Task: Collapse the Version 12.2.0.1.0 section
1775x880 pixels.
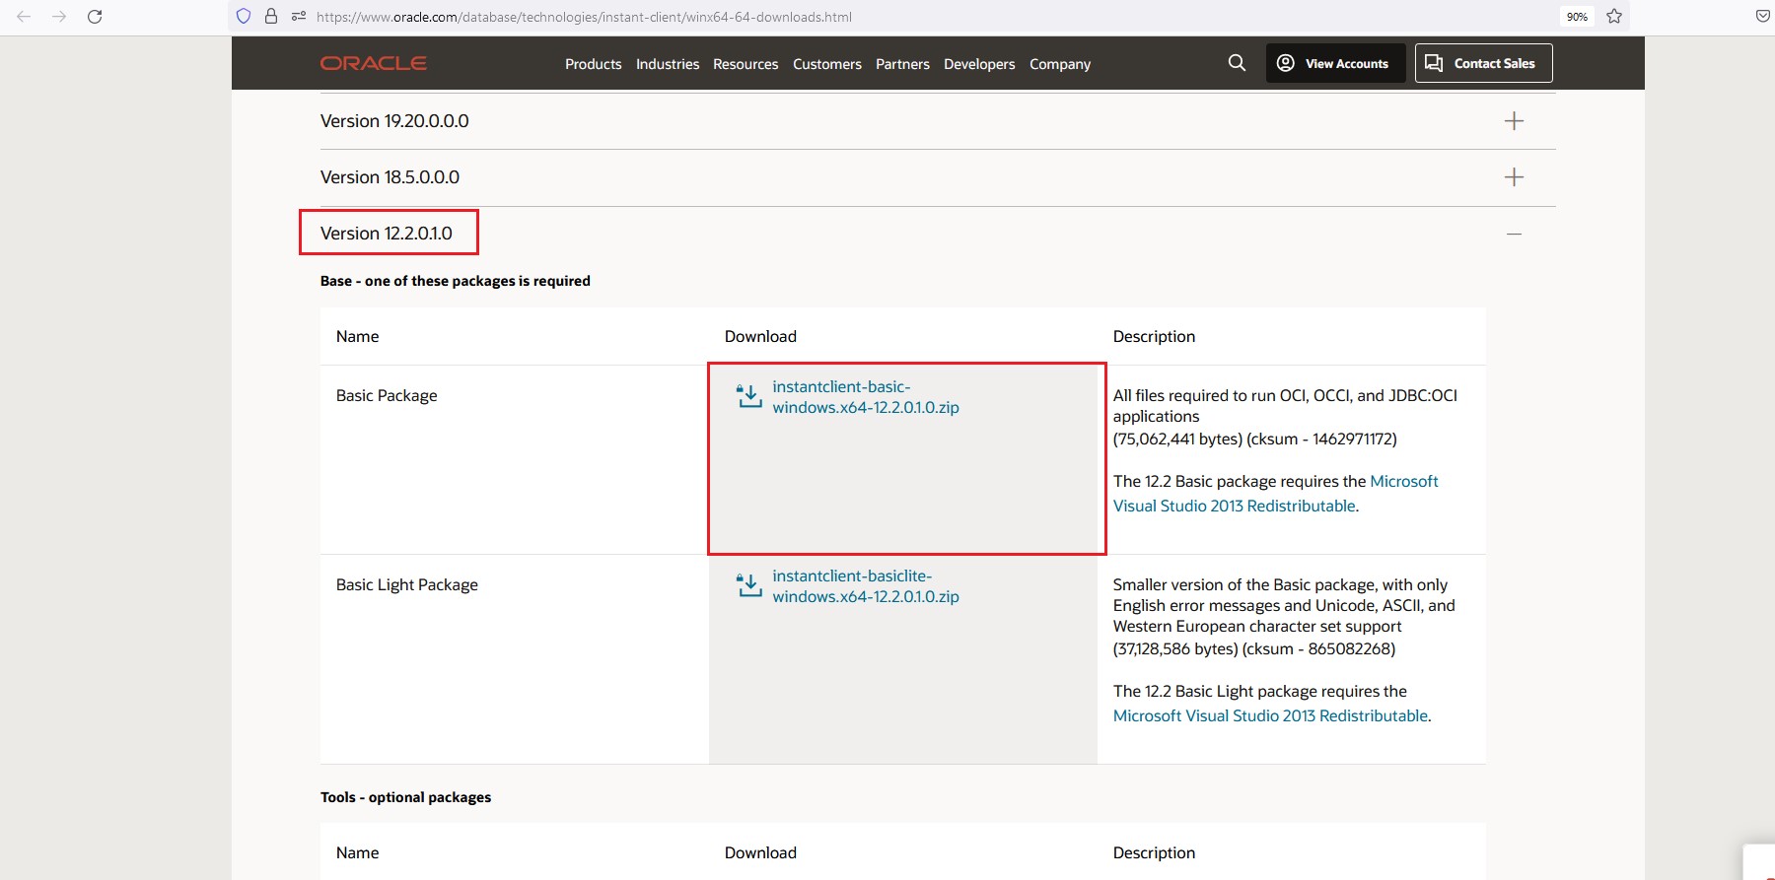Action: pyautogui.click(x=1514, y=234)
